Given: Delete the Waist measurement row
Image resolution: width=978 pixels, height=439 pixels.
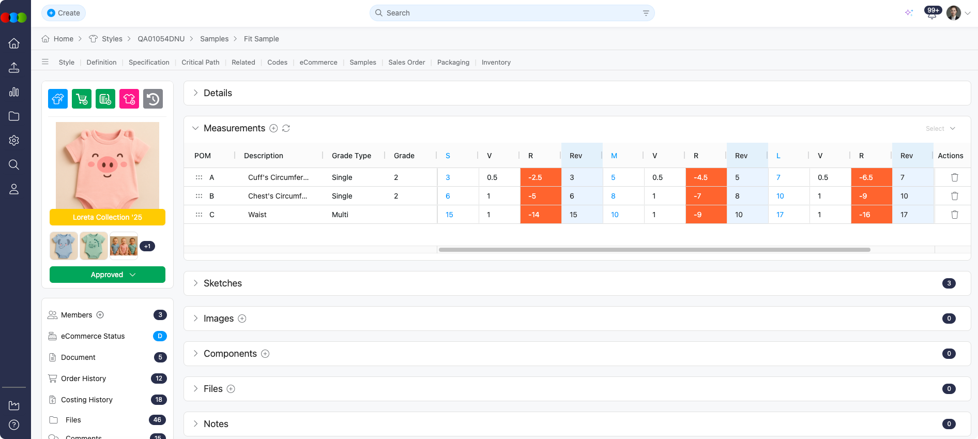Looking at the screenshot, I should [954, 215].
